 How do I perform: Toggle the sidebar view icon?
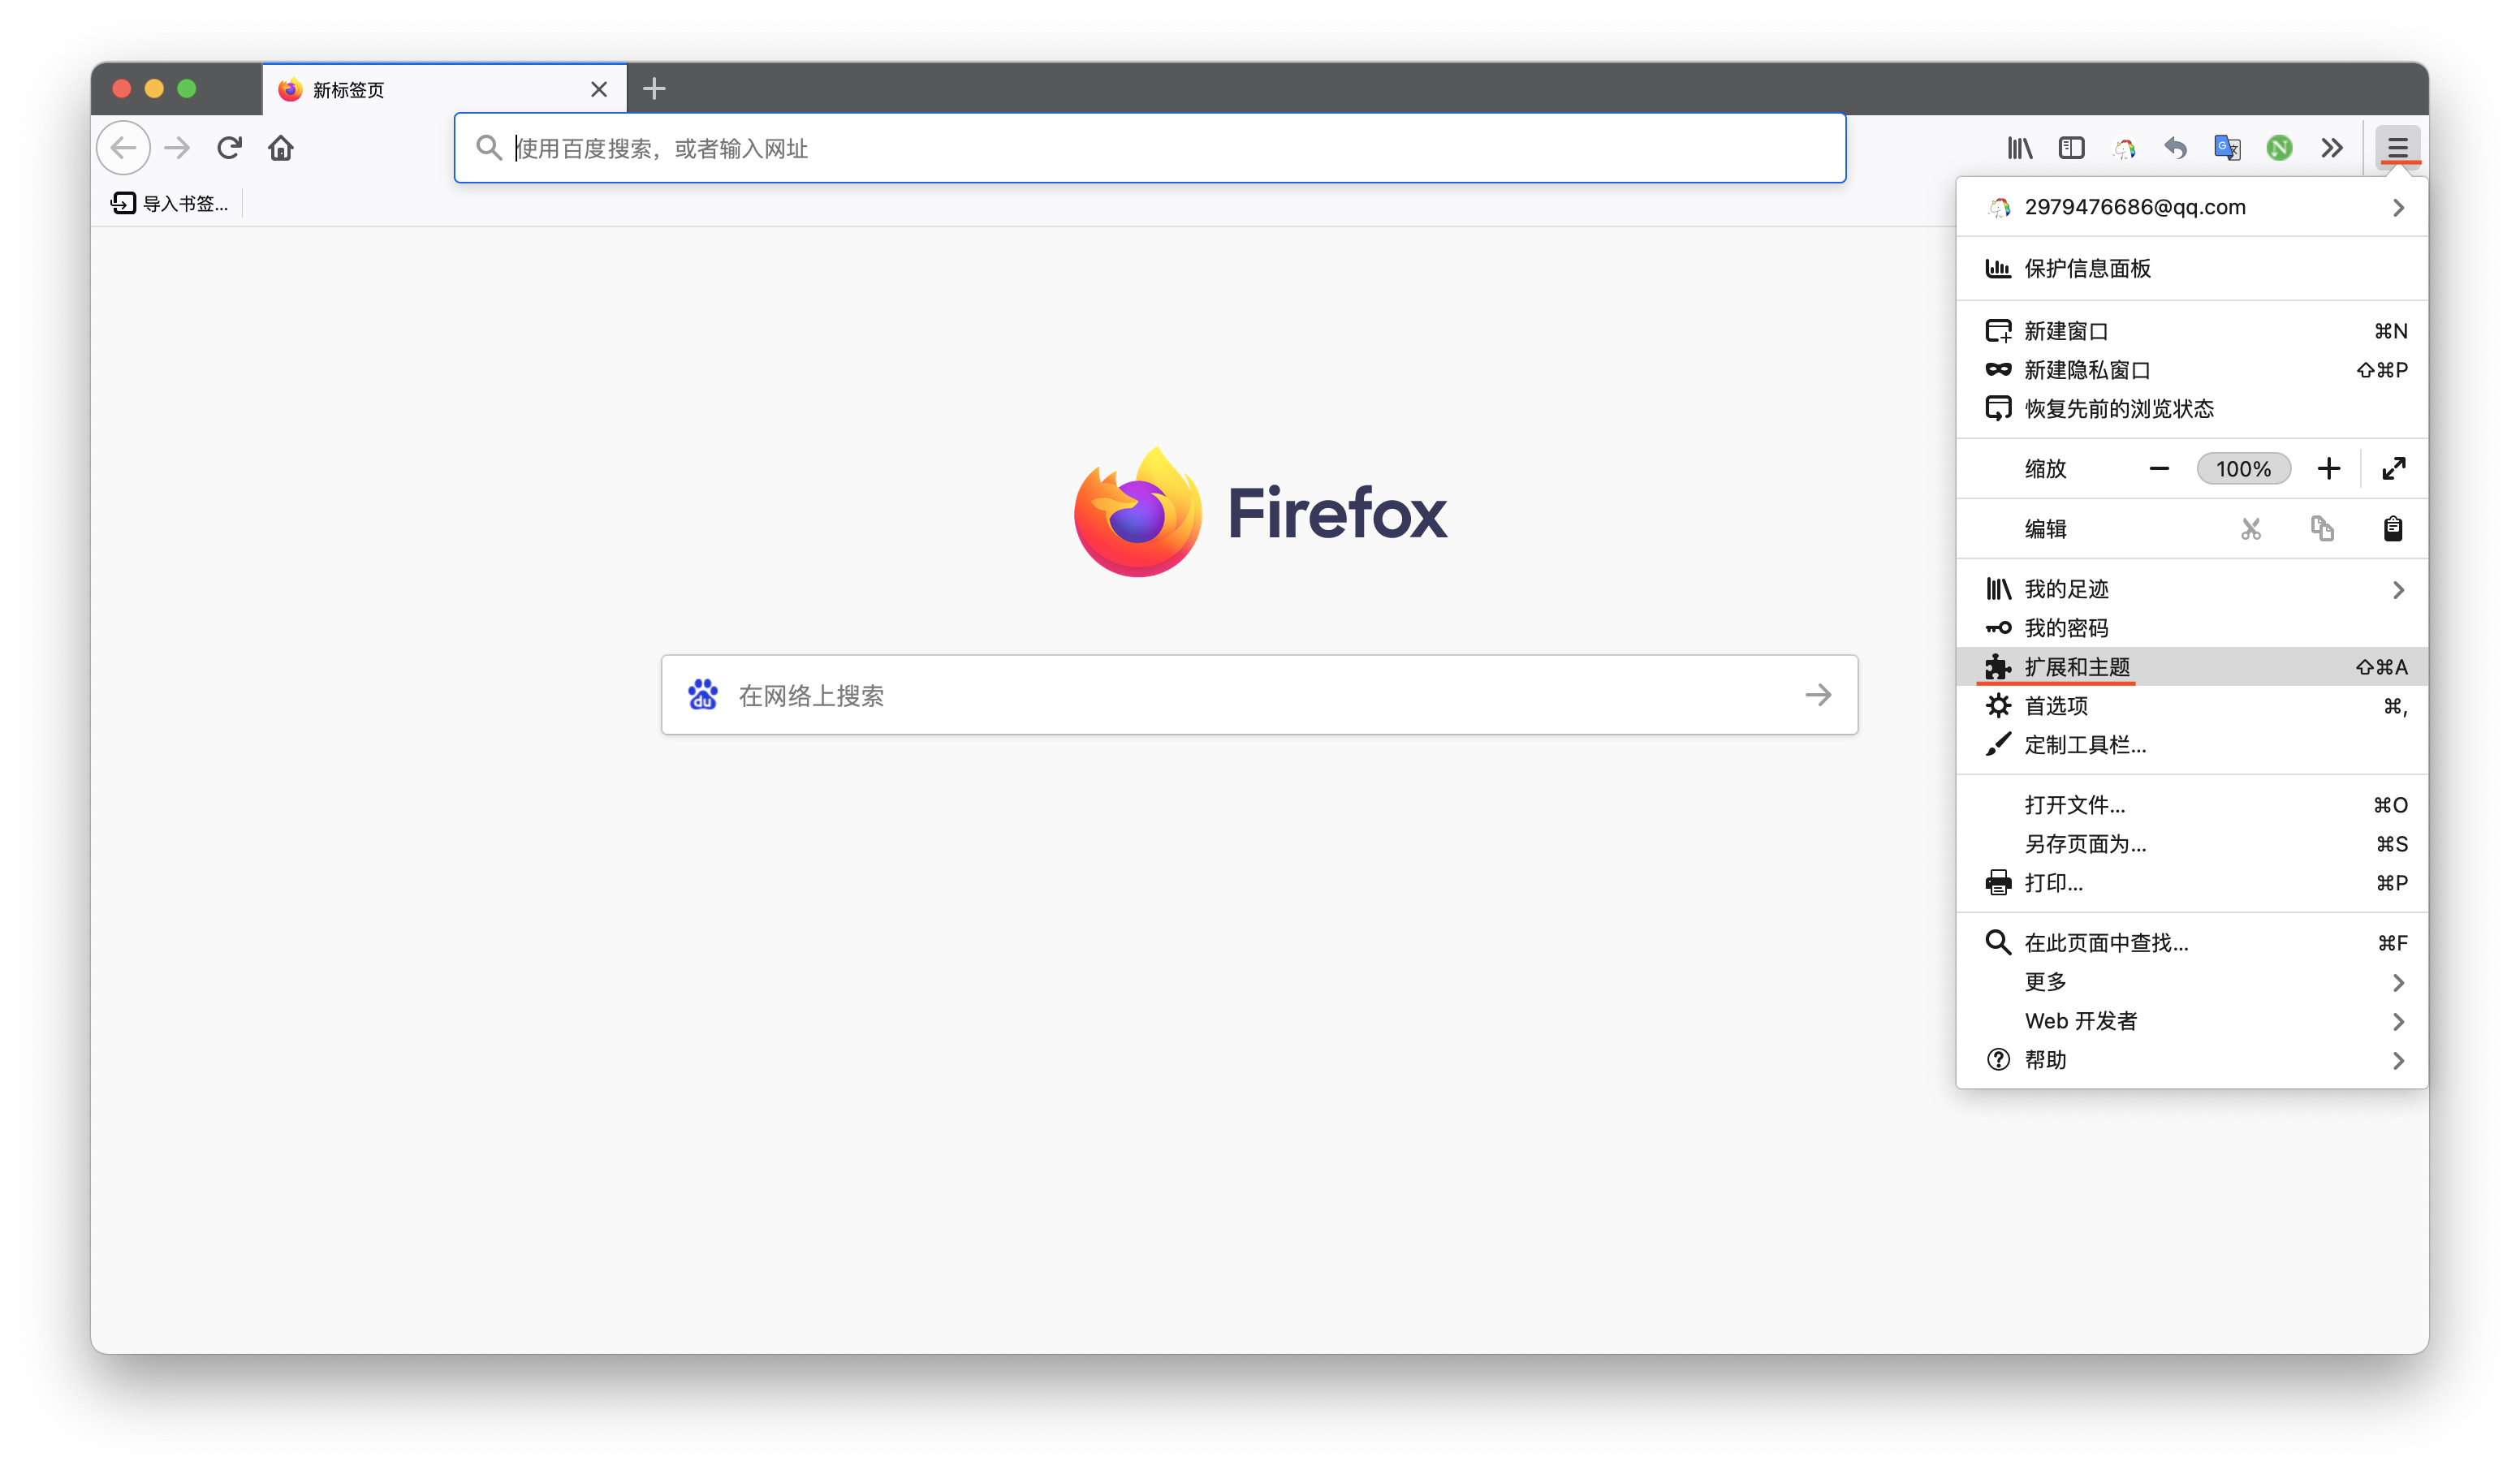tap(2071, 148)
